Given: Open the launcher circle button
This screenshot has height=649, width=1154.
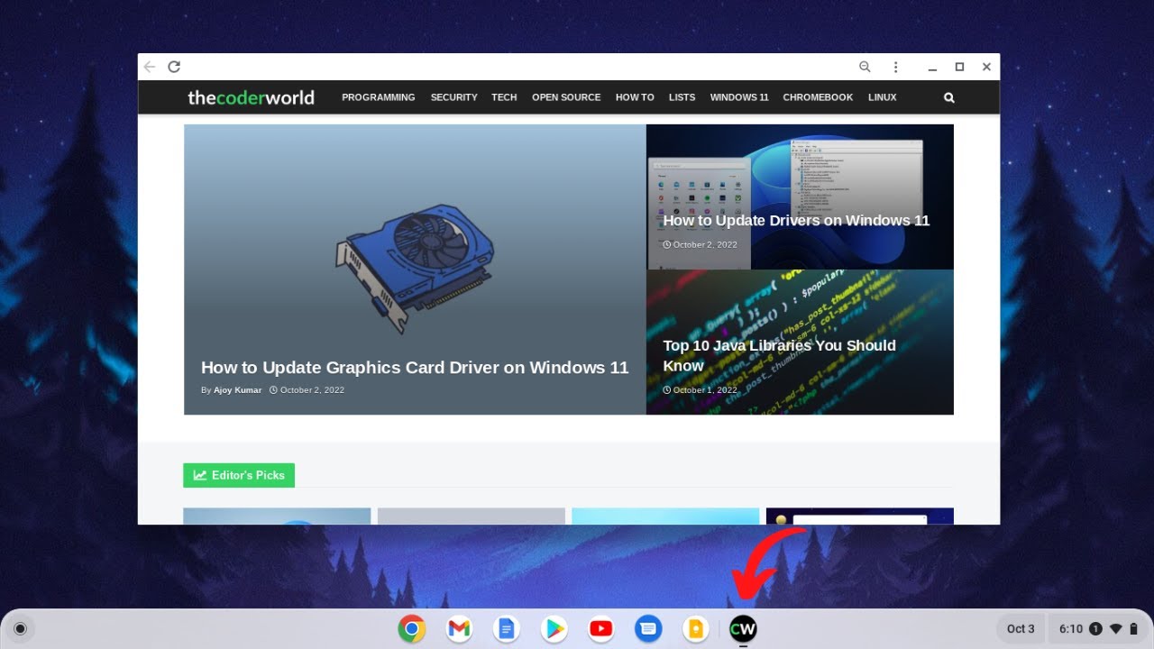Looking at the screenshot, I should (20, 628).
